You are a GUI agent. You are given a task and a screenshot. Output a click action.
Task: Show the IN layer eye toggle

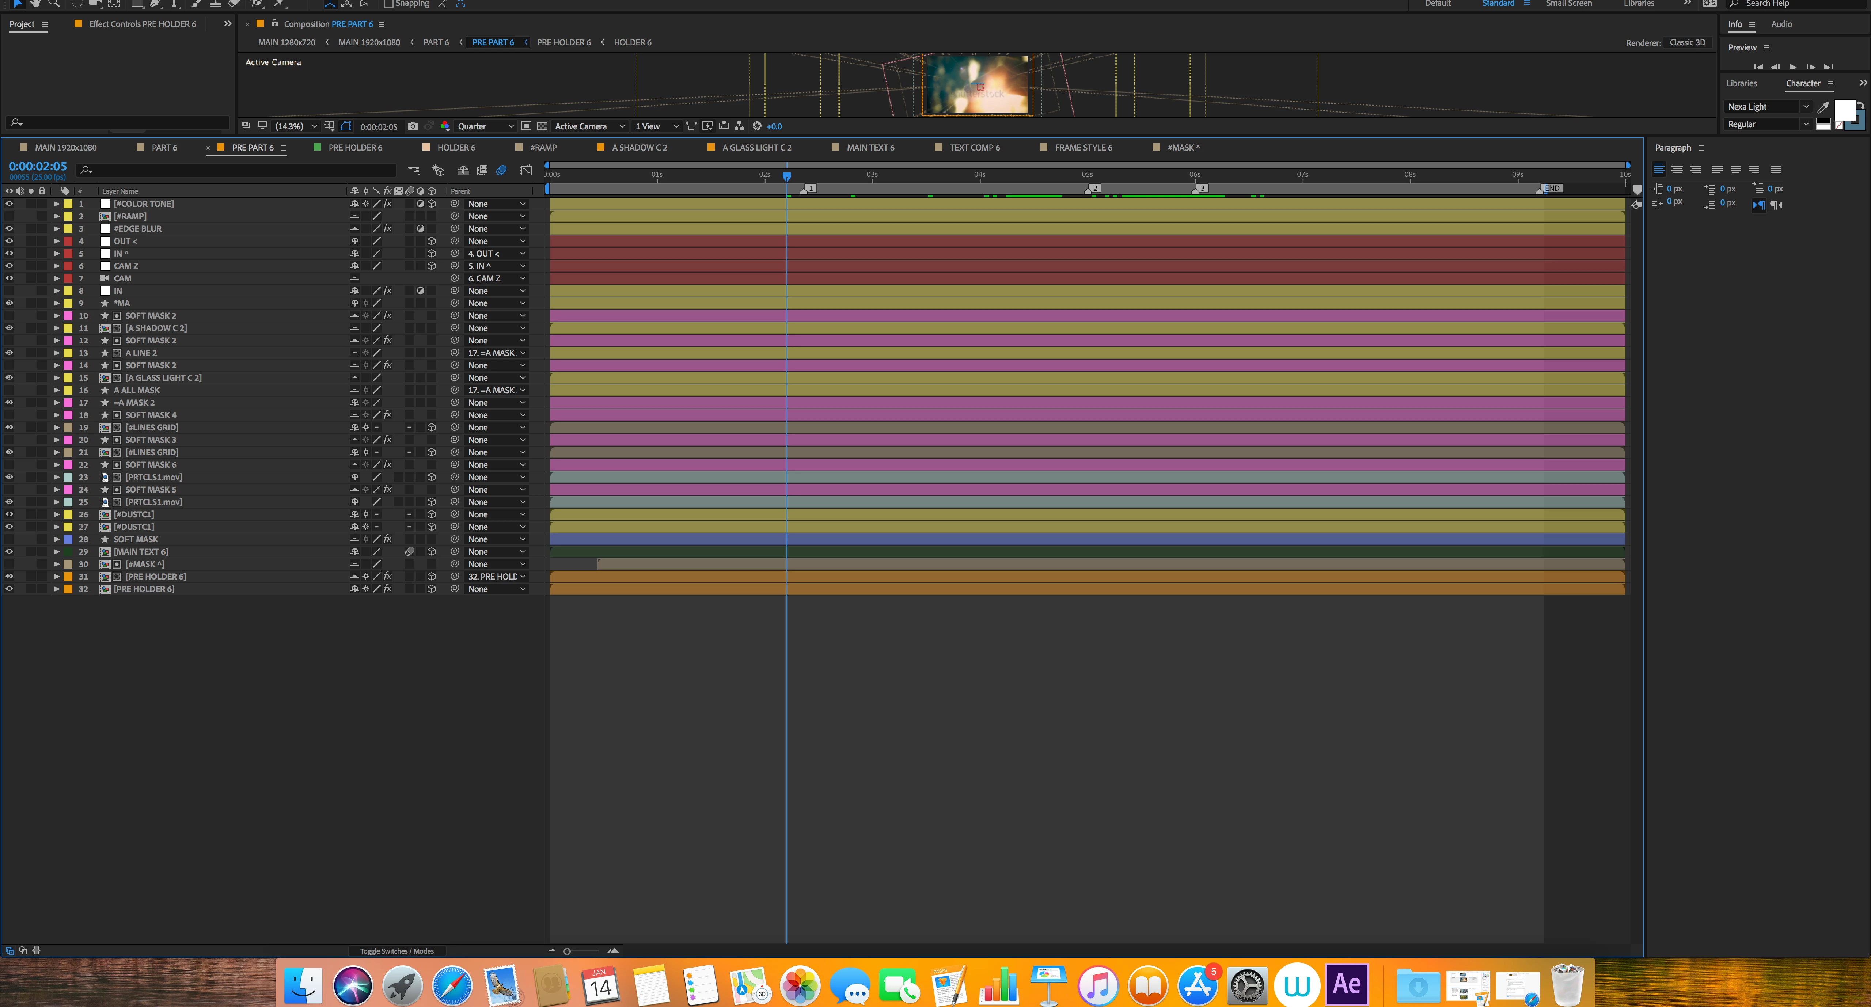10,291
